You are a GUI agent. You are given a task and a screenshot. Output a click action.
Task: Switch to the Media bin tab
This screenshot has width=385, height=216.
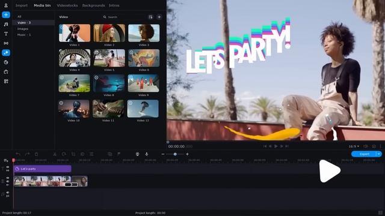[42, 5]
